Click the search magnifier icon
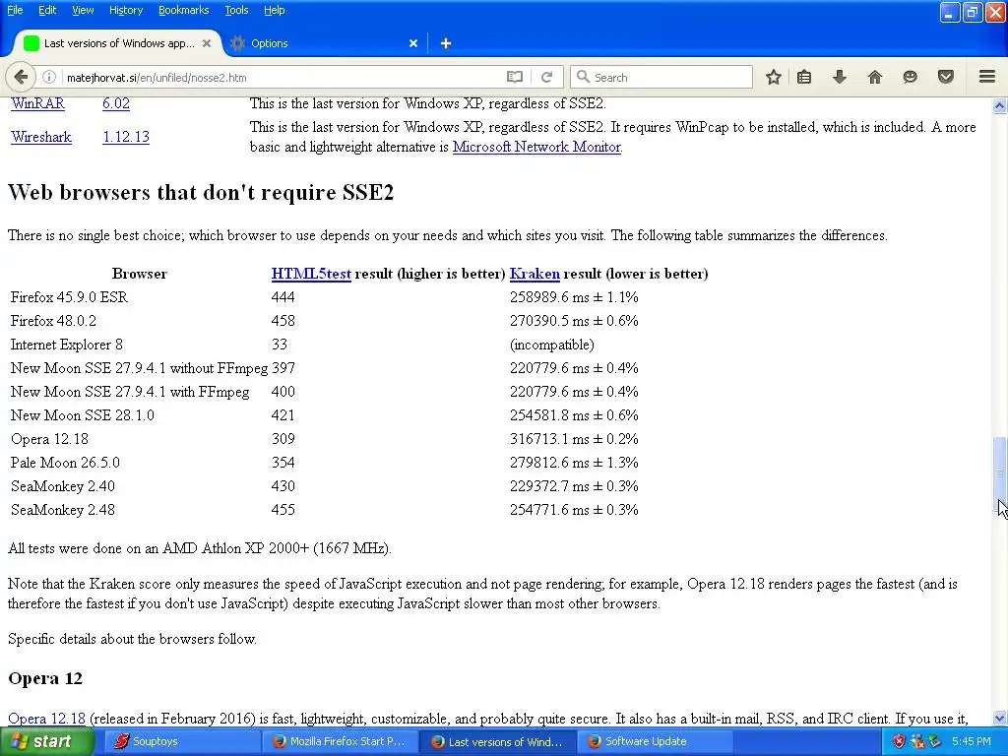 coord(583,77)
